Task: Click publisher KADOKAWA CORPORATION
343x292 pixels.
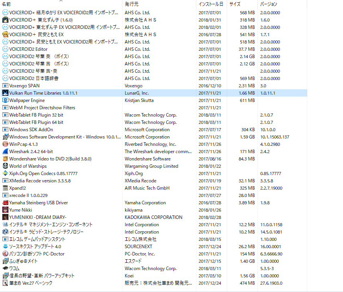Action: pyautogui.click(x=154, y=217)
